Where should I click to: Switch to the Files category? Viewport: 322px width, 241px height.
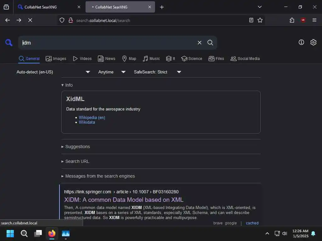pyautogui.click(x=216, y=59)
